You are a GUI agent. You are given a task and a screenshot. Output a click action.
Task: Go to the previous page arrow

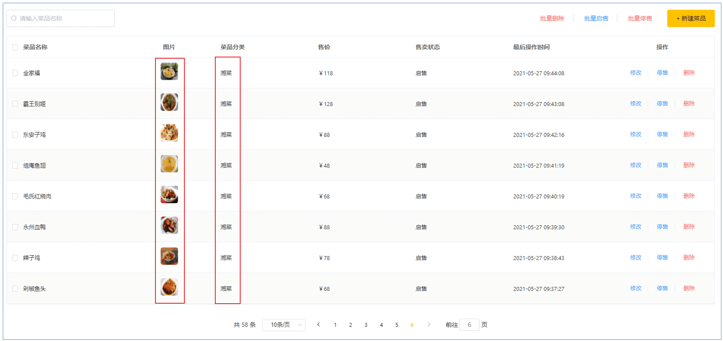[319, 325]
